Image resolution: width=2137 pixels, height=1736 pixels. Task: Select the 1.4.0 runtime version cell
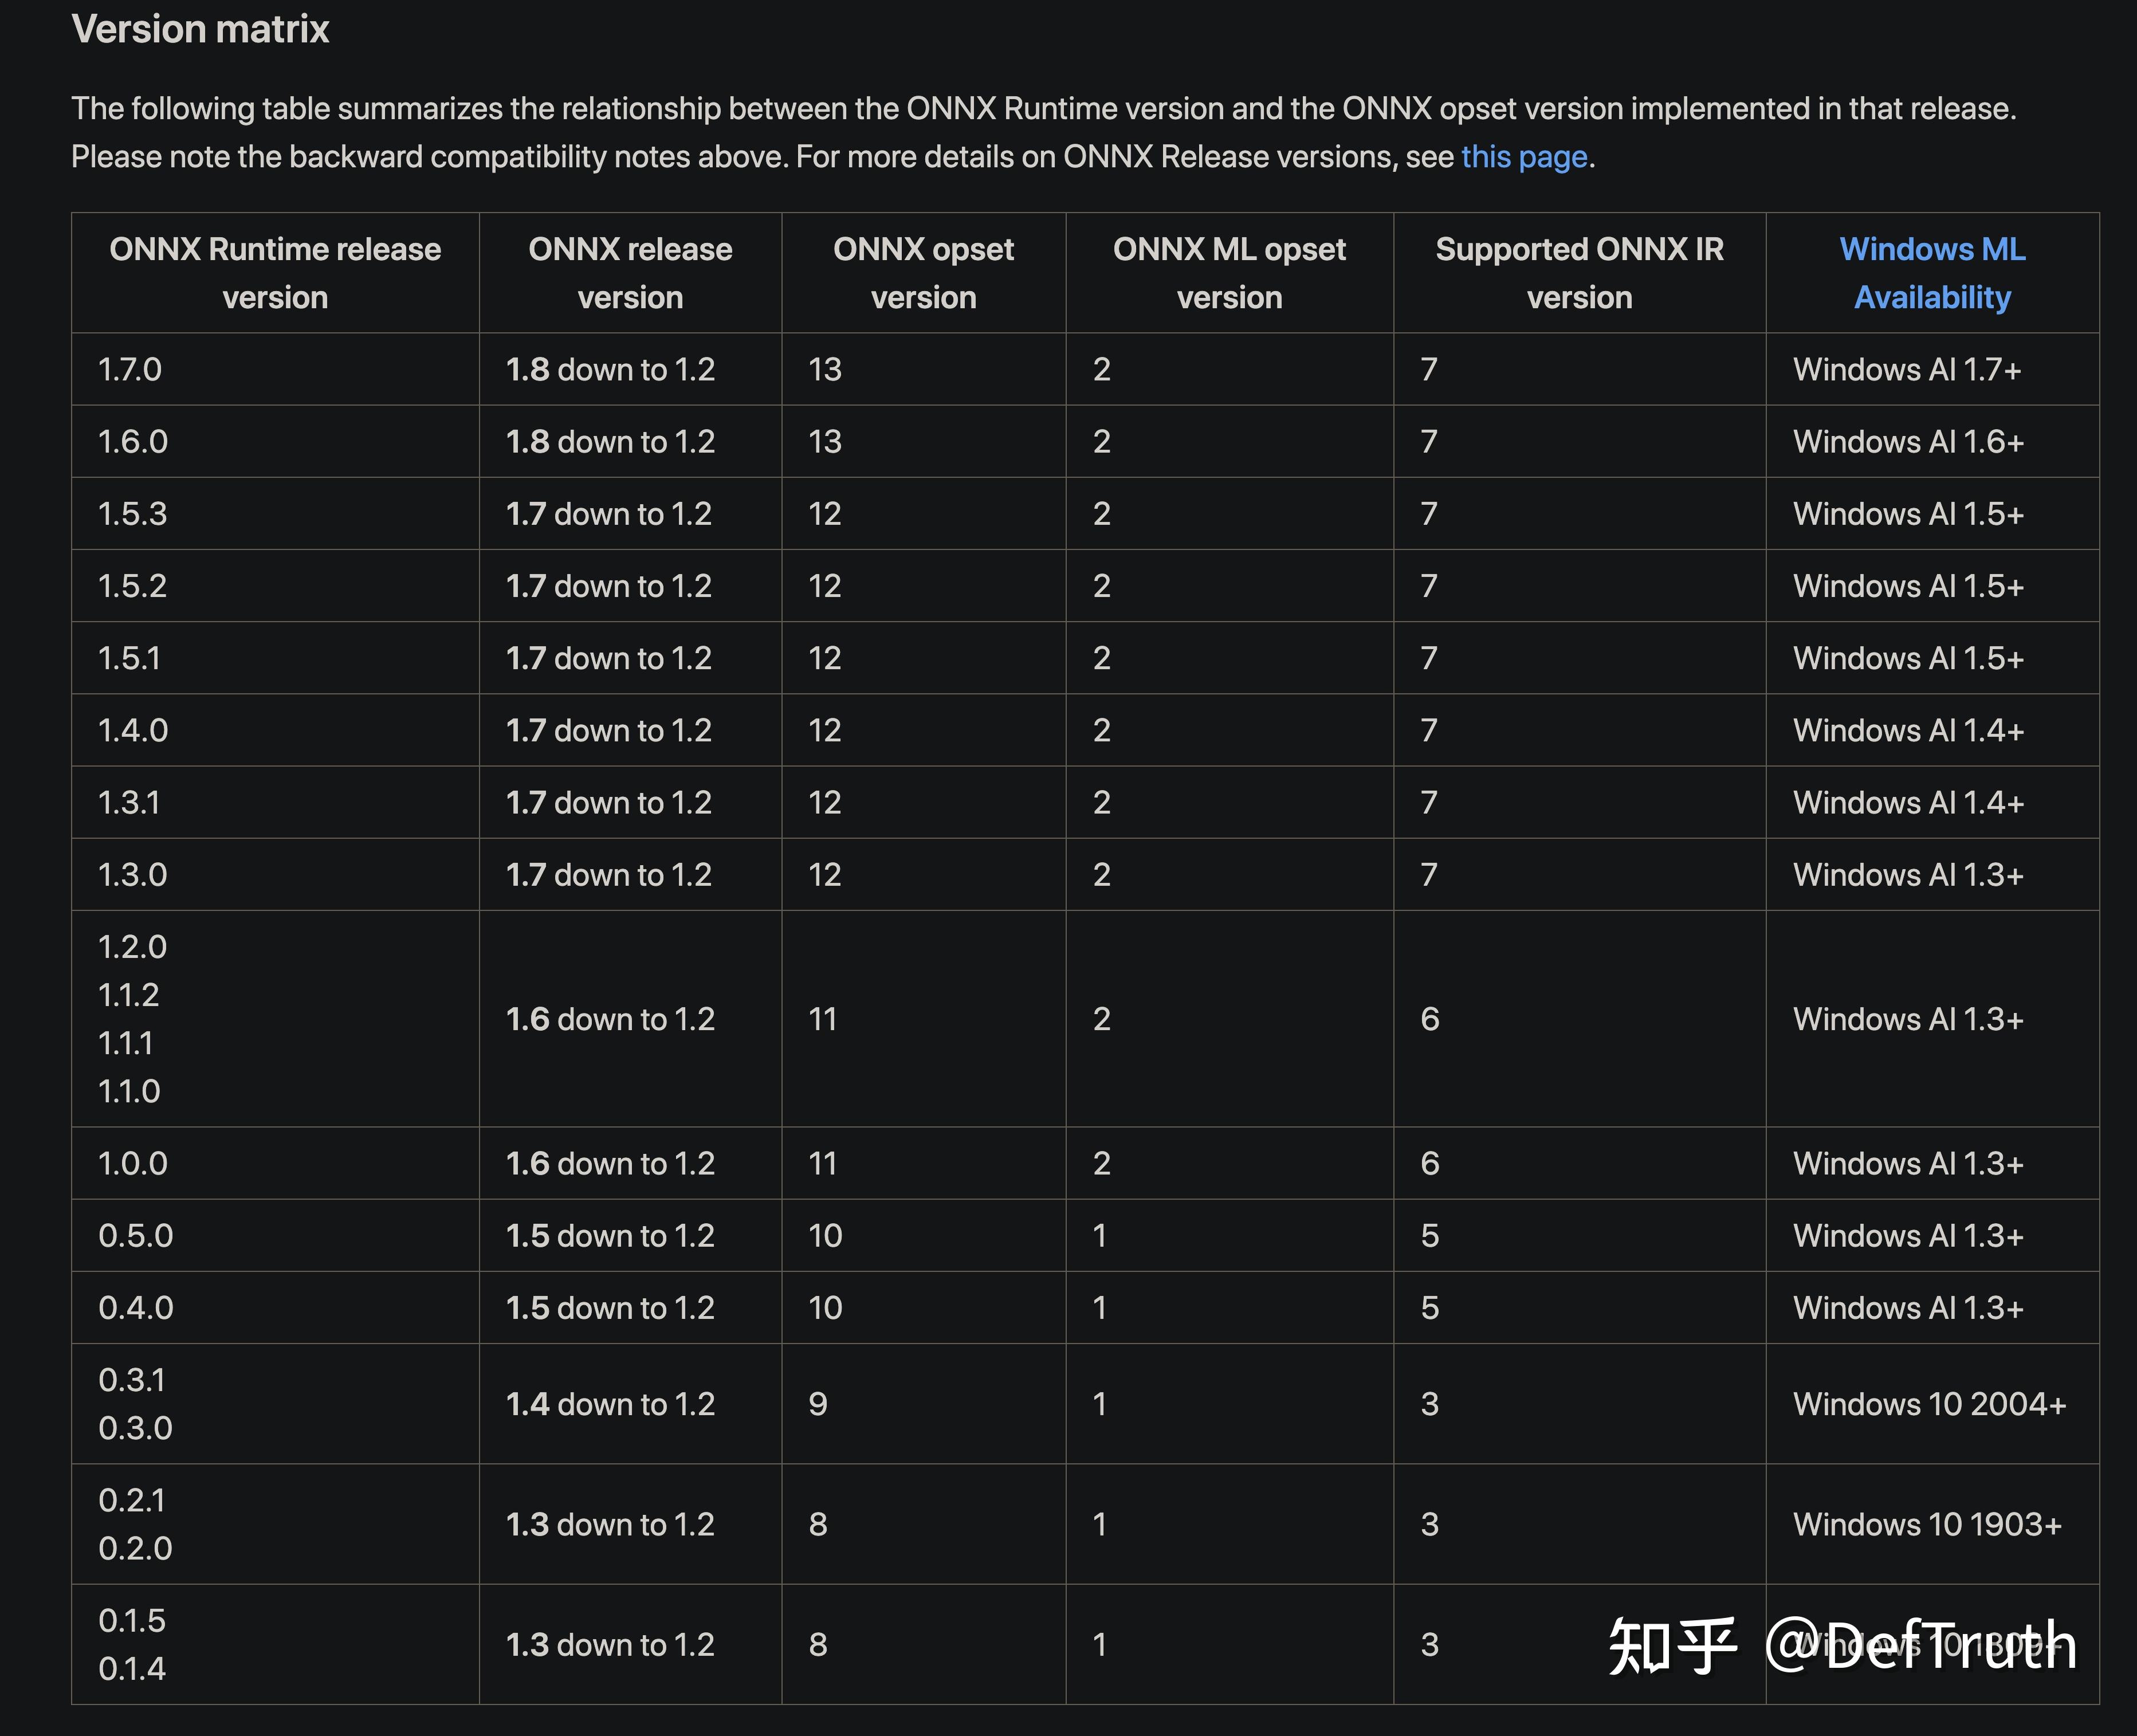tap(133, 731)
